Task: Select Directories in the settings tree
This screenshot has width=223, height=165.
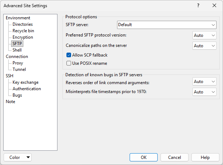Action: coord(23,24)
